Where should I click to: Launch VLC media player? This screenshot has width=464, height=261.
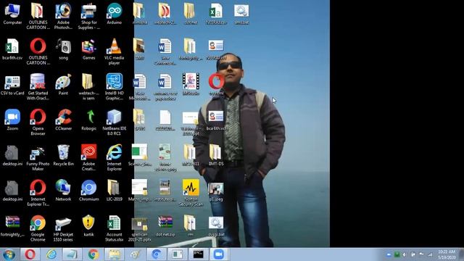click(115, 51)
